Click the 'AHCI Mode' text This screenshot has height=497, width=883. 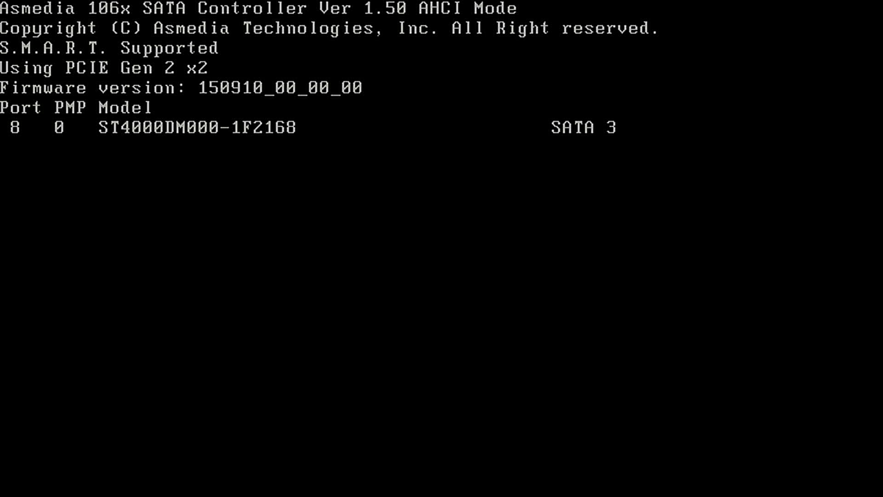tap(468, 8)
